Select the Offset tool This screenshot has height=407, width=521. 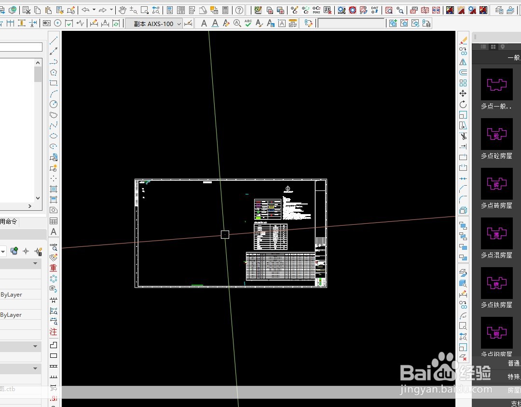coord(463,72)
